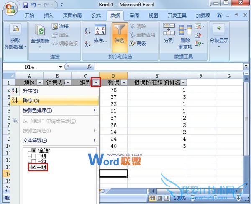The image size is (251, 204).
Task: Open Advanced (高级) filter
Action: click(138, 43)
